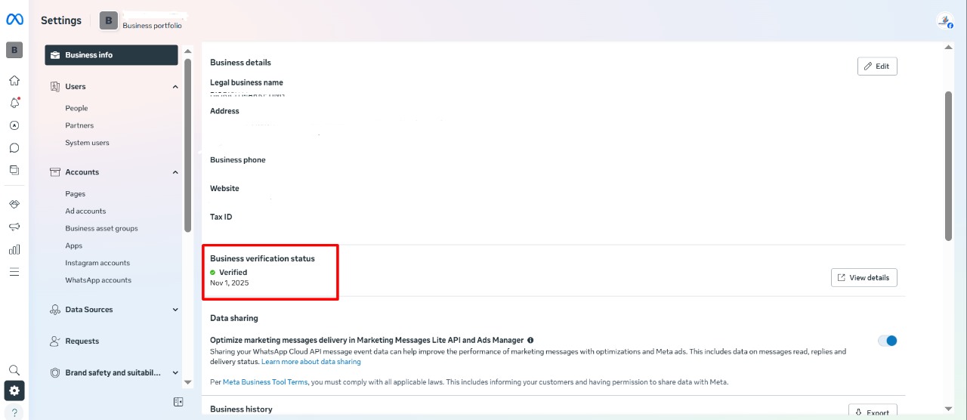Open notifications bell icon
Viewport: 967px width, 420px height.
[14, 103]
